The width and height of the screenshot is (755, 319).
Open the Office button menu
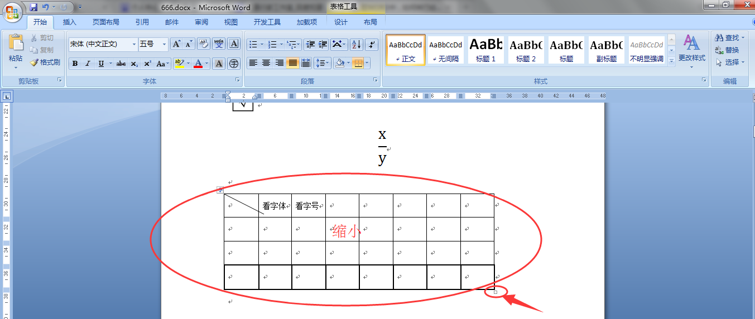pyautogui.click(x=12, y=12)
